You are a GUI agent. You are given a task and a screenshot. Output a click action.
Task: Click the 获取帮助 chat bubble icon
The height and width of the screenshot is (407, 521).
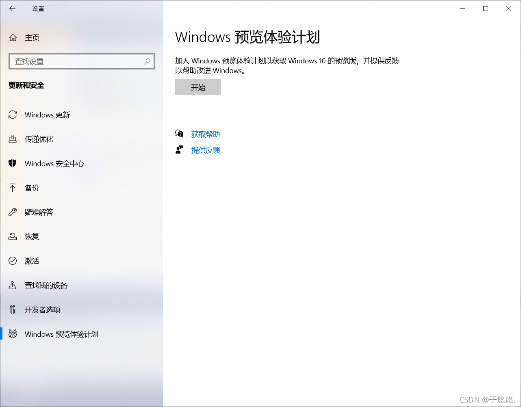pos(179,134)
